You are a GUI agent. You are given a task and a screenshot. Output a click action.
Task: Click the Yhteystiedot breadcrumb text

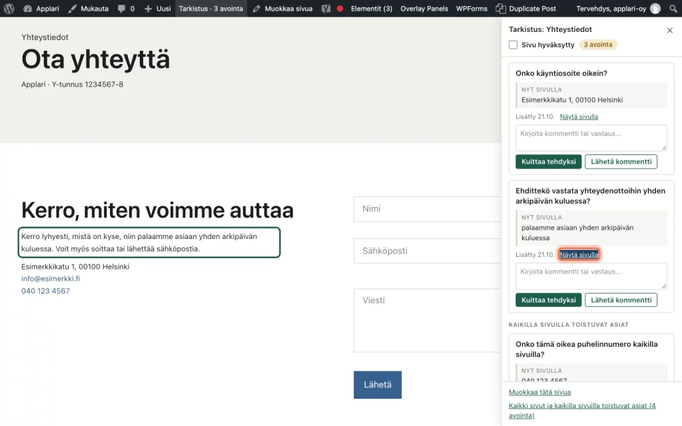pyautogui.click(x=45, y=37)
